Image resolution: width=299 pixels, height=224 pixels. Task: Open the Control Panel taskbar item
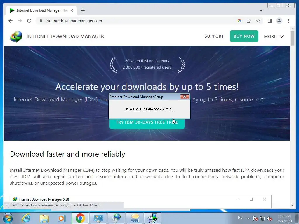[98, 218]
